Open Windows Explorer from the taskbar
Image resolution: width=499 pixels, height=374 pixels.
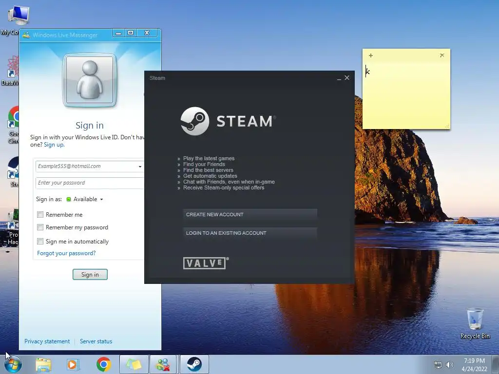pyautogui.click(x=43, y=364)
